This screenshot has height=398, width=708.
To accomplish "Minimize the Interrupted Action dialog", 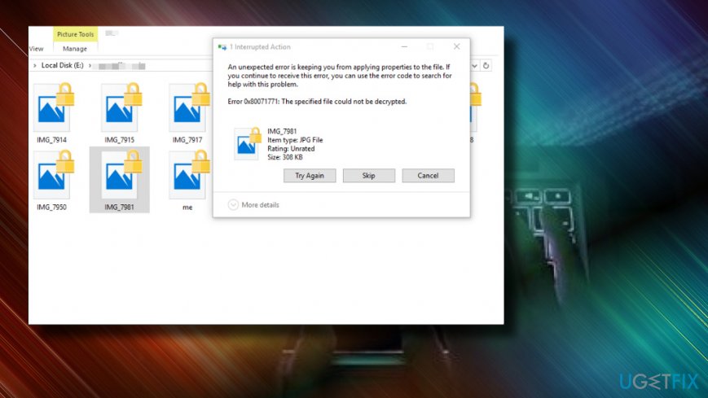I will [405, 46].
